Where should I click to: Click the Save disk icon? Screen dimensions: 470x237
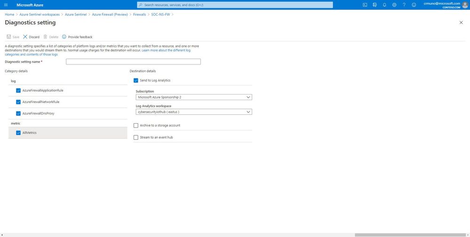8,37
